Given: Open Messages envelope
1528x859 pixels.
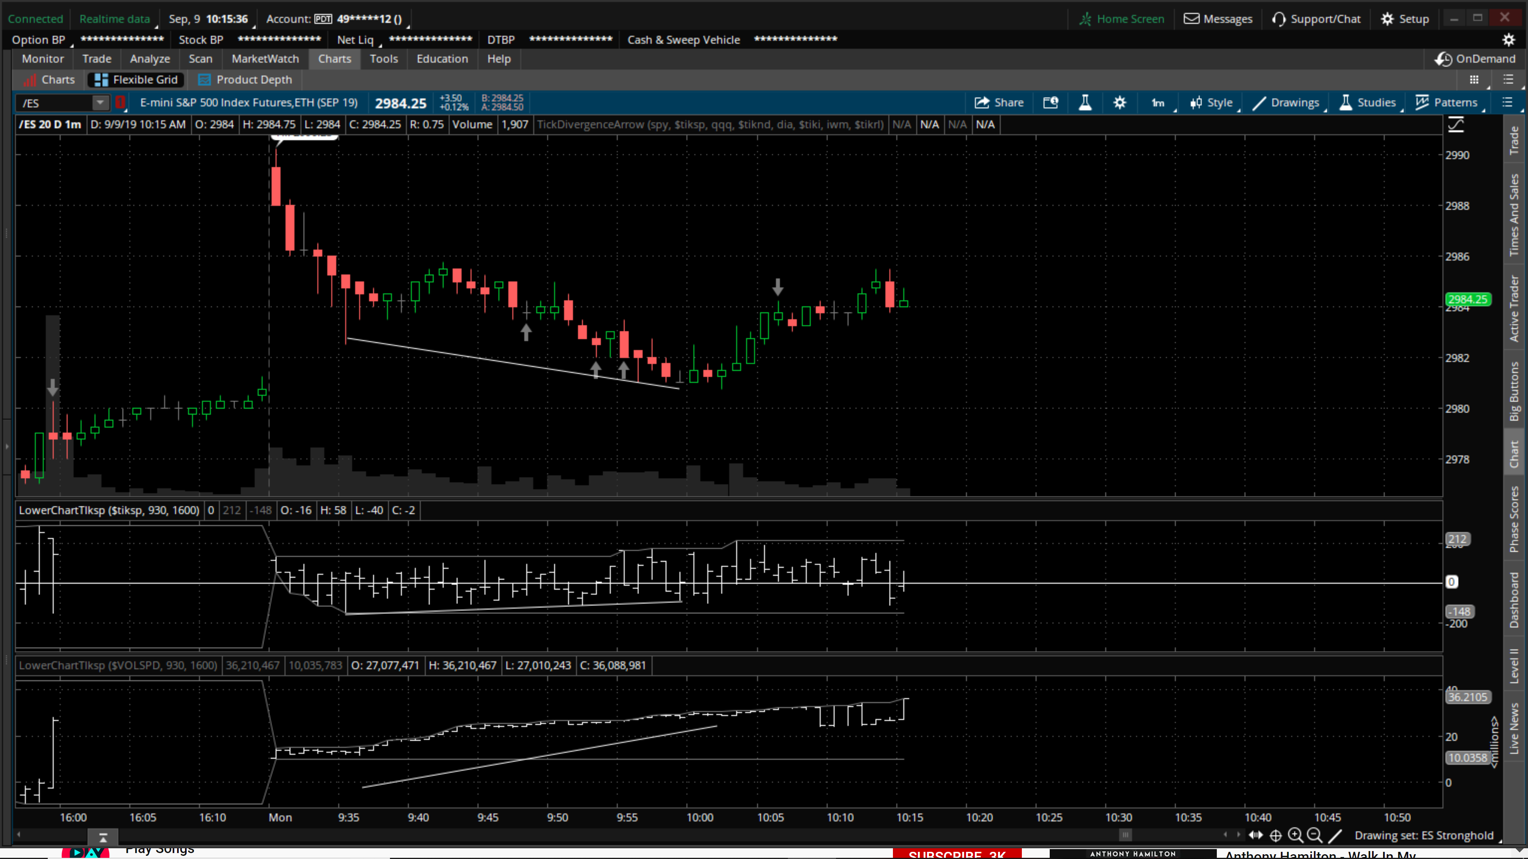Looking at the screenshot, I should (x=1218, y=19).
